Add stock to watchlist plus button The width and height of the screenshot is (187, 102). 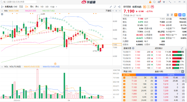click(x=184, y=15)
